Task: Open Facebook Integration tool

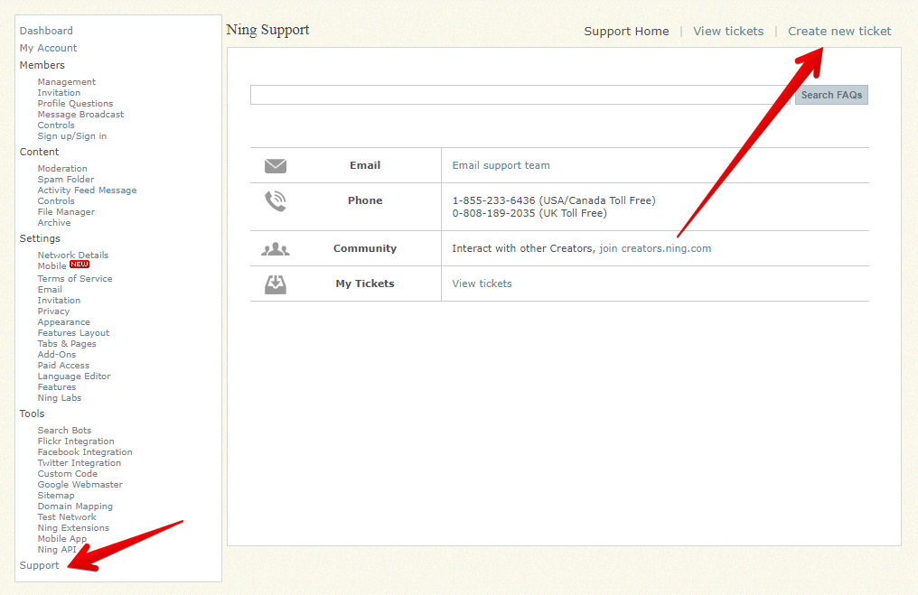Action: (85, 452)
